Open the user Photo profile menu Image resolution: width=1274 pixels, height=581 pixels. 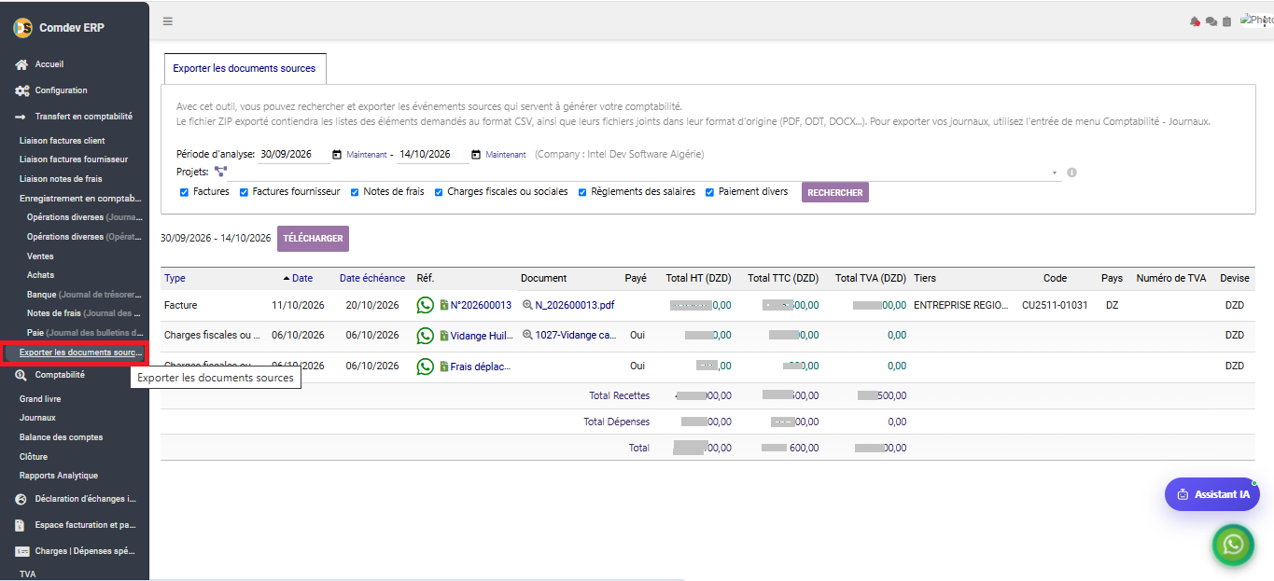(1256, 20)
